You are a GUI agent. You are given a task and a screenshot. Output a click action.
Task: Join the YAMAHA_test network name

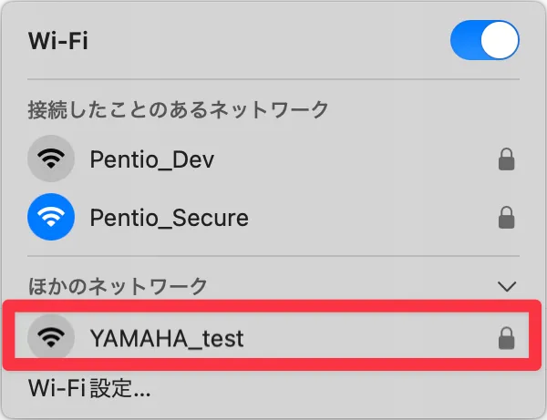[x=167, y=338]
